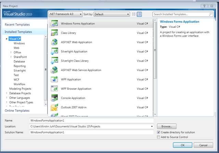Image resolution: width=219 pixels, height=153 pixels.
Task: Click the Windows Forms Application template icon
Action: (x=54, y=23)
